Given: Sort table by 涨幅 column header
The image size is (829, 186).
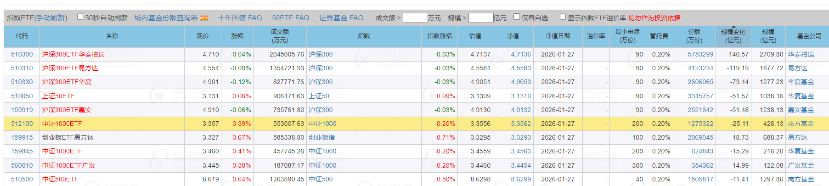Looking at the screenshot, I should tap(237, 36).
